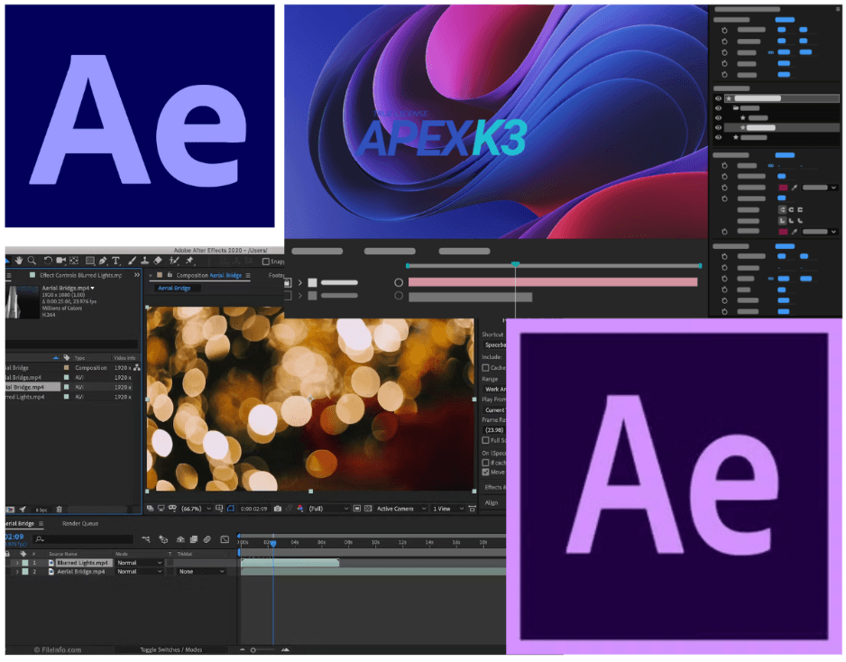The image size is (846, 662).
Task: Click the timeline search magnifier field
Action: (84, 539)
